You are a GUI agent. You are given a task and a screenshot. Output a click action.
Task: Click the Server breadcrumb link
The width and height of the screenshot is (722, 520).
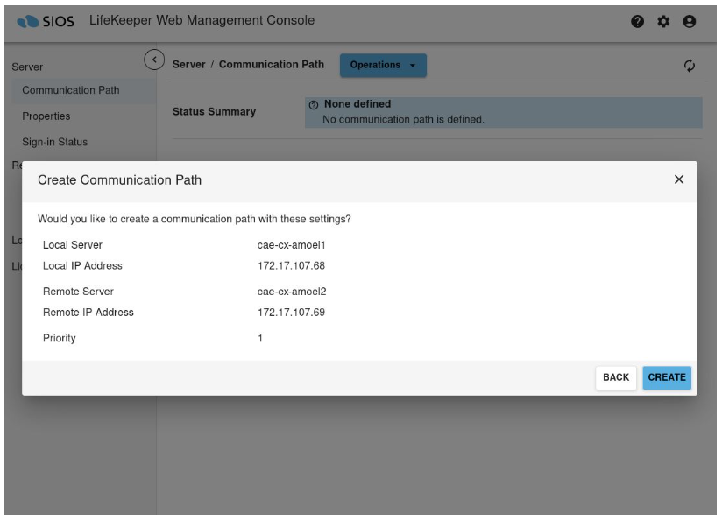[x=189, y=65]
